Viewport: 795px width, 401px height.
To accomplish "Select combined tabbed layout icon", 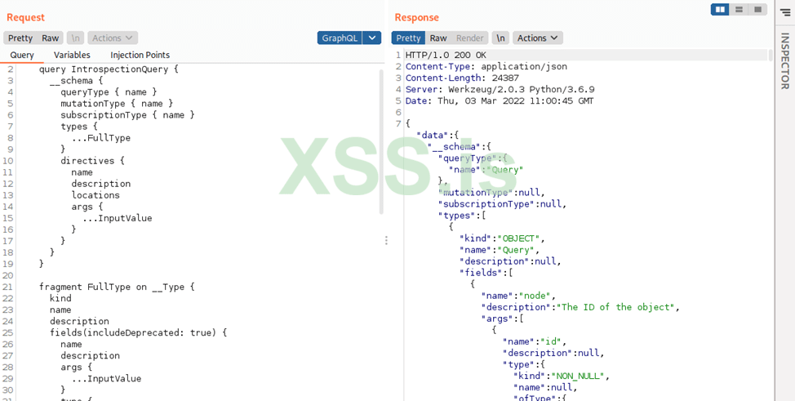I will point(757,10).
